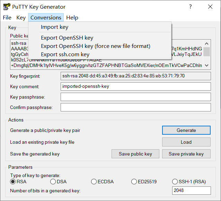This screenshot has height=201, width=221.
Task: Click the 'Actions' group heading
Action: 16,120
